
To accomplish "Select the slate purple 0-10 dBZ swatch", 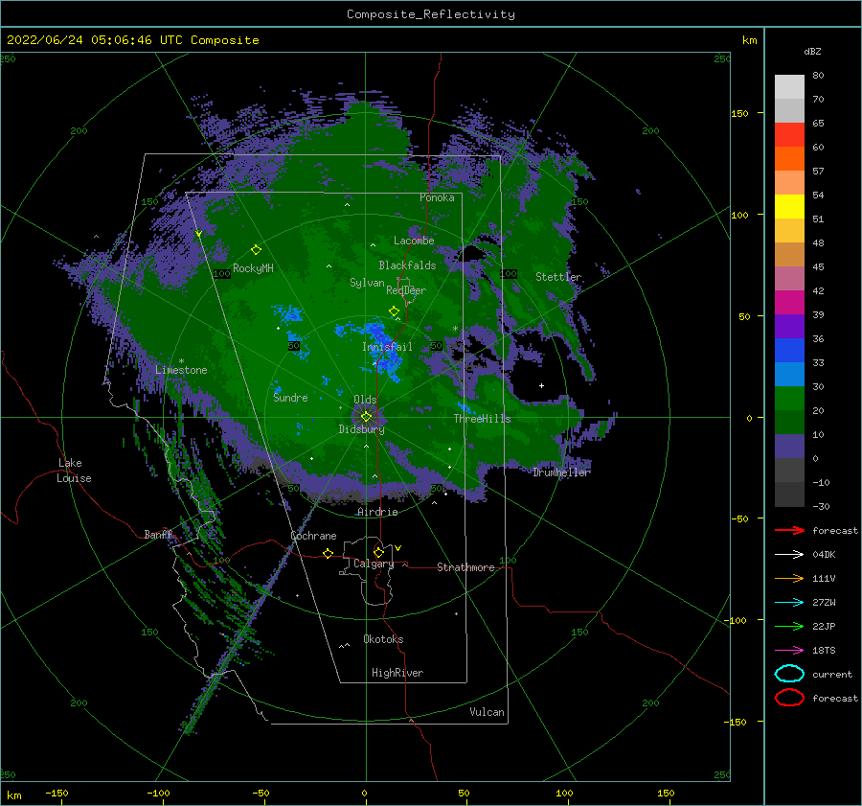I will tap(789, 447).
